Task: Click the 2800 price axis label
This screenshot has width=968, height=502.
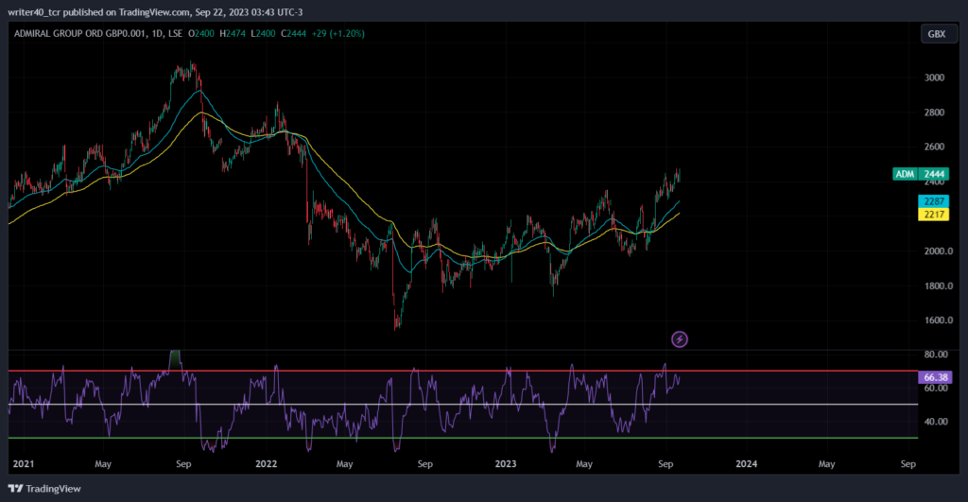Action: (934, 113)
